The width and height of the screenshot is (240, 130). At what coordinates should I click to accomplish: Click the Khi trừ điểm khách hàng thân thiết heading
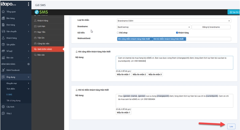[x=93, y=90]
